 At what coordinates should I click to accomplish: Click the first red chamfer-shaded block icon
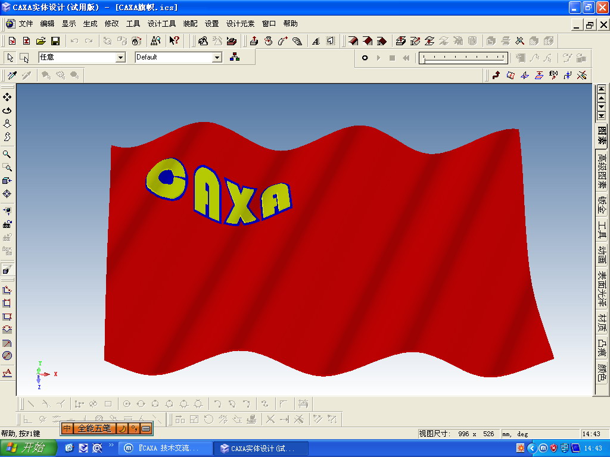tap(353, 41)
